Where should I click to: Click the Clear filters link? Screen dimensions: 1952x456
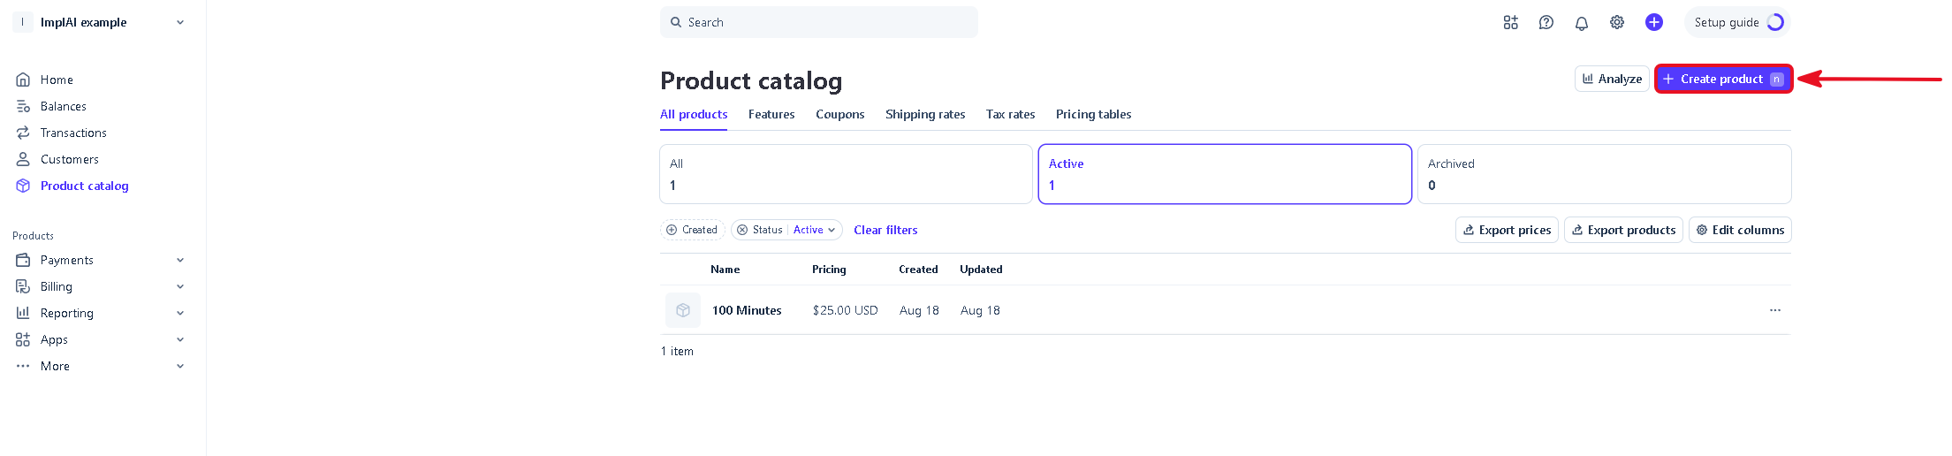click(x=885, y=230)
